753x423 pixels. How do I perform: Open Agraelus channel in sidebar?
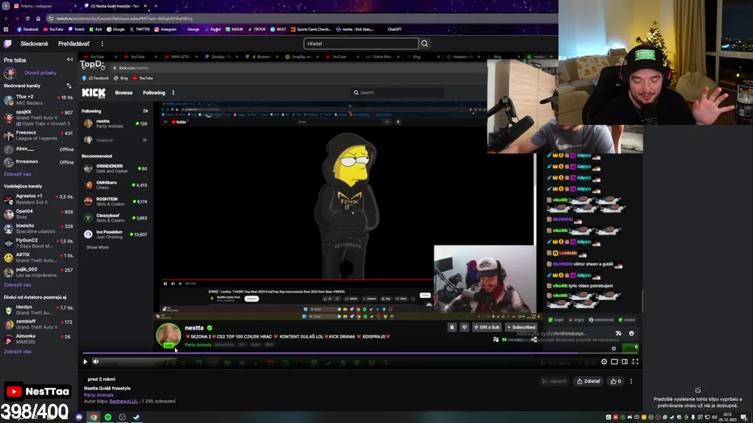click(x=39, y=199)
